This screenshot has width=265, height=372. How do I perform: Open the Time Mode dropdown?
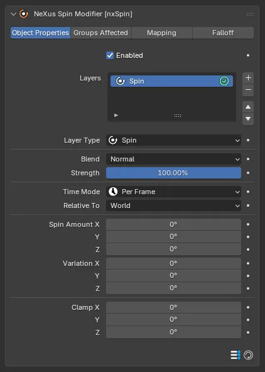(x=173, y=192)
